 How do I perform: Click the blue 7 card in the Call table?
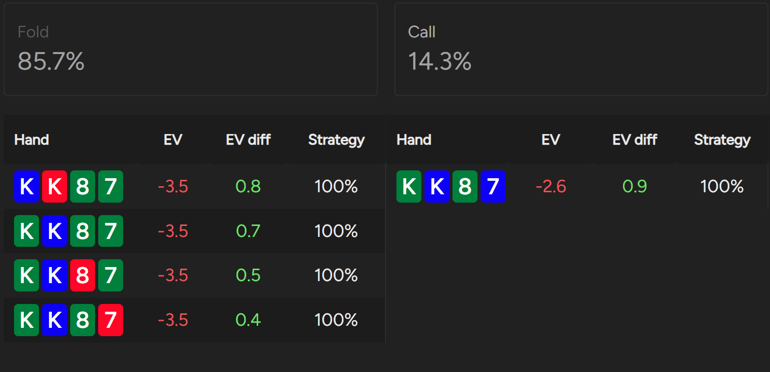coord(493,187)
